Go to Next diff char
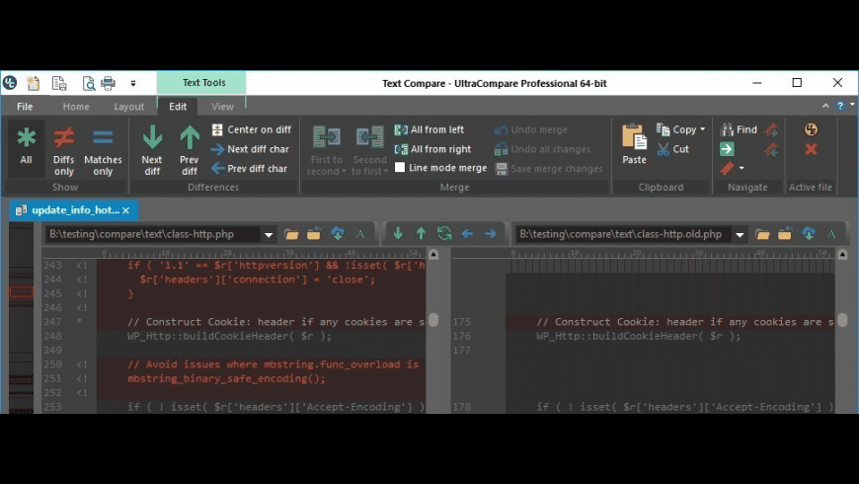 pos(250,149)
